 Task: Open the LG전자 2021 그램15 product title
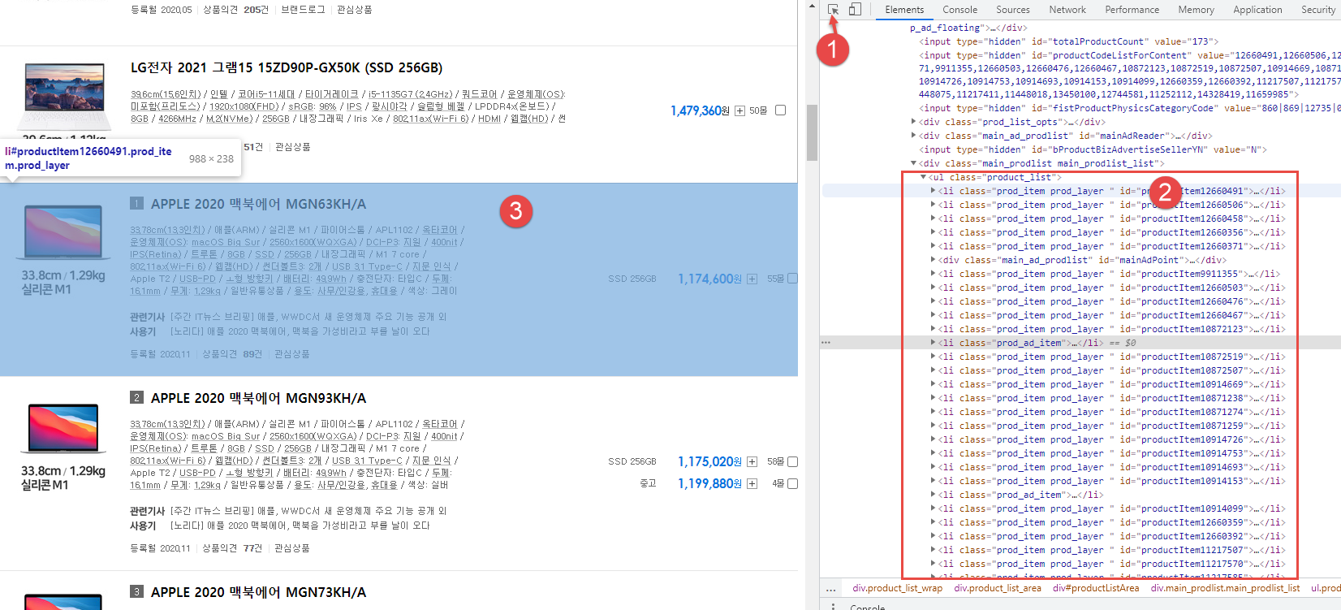287,68
